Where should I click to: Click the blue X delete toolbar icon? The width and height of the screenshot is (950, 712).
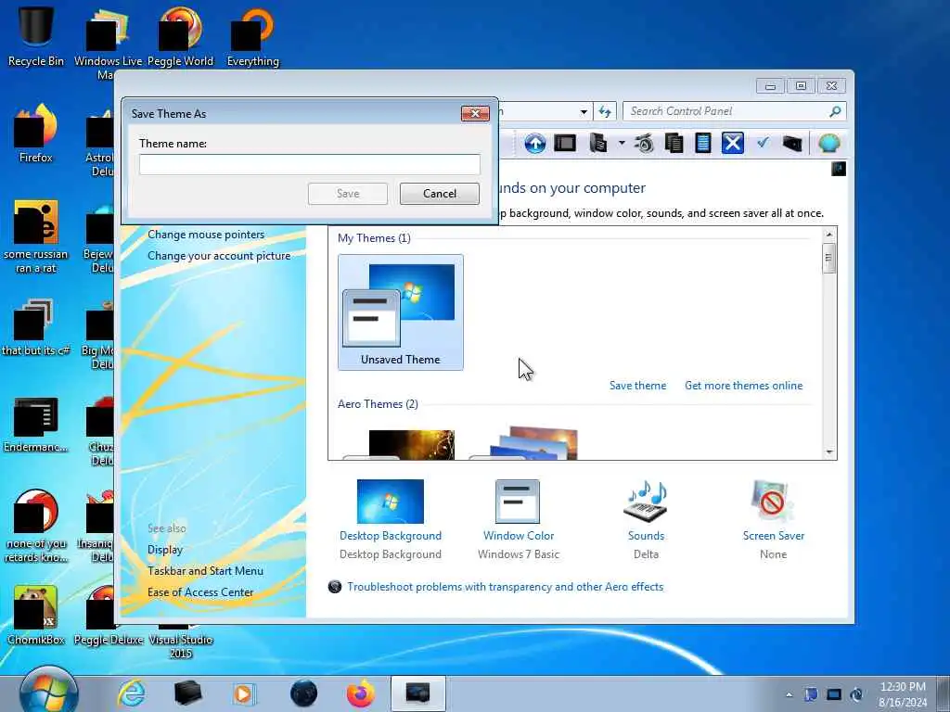click(x=733, y=144)
